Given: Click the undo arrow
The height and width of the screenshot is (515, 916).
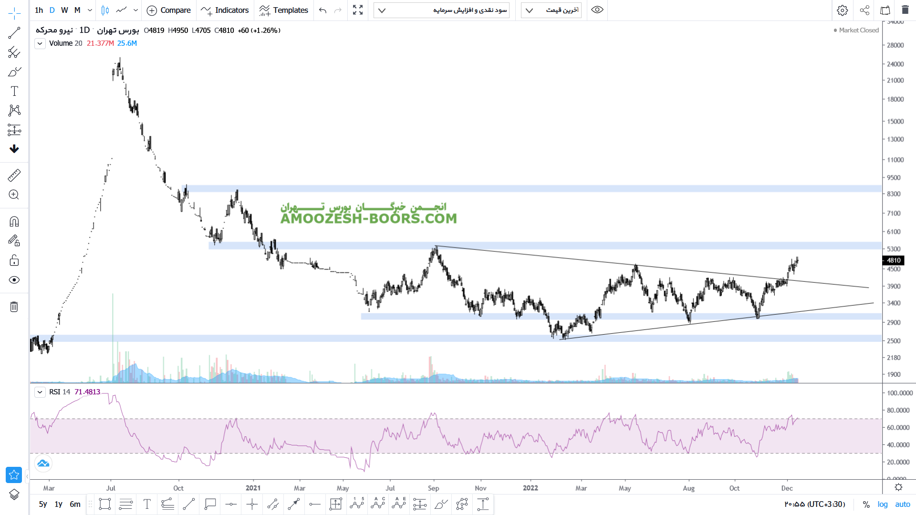Looking at the screenshot, I should pos(323,10).
